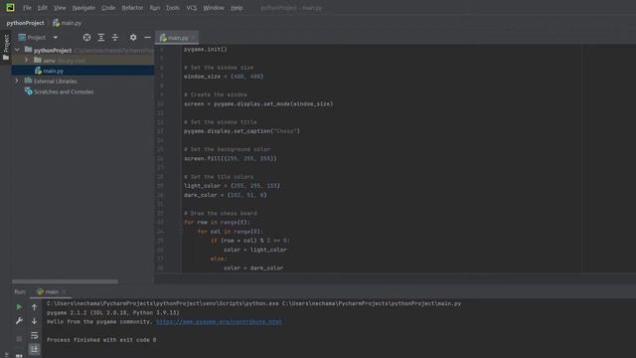The image size is (636, 358).
Task: Toggle the Project tool window side tab
Action: (6, 47)
